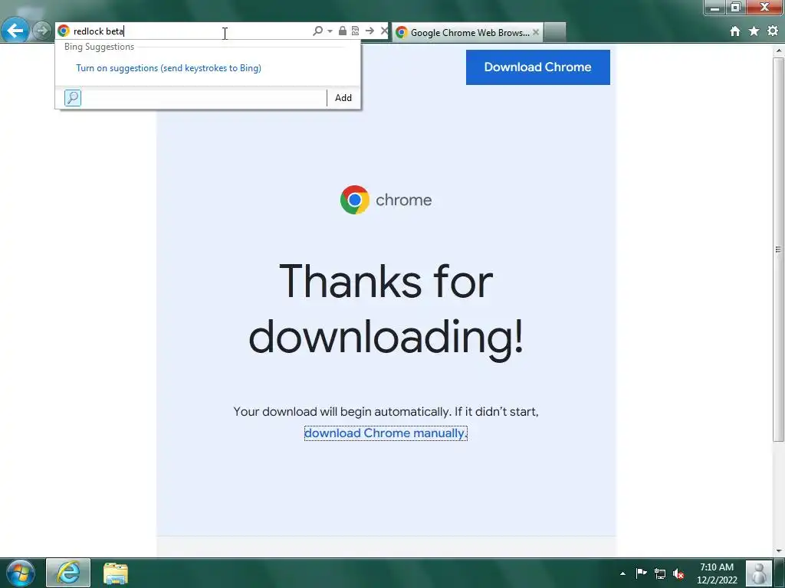Open the address bar autocomplete dropdown arrow
The height and width of the screenshot is (588, 785).
[330, 31]
